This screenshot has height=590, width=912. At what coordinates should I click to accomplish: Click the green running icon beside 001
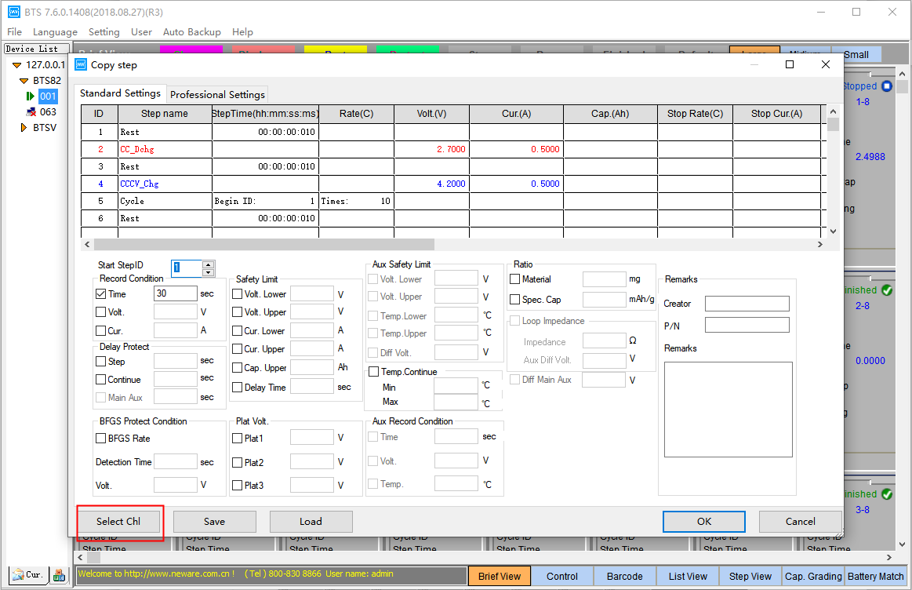point(31,96)
